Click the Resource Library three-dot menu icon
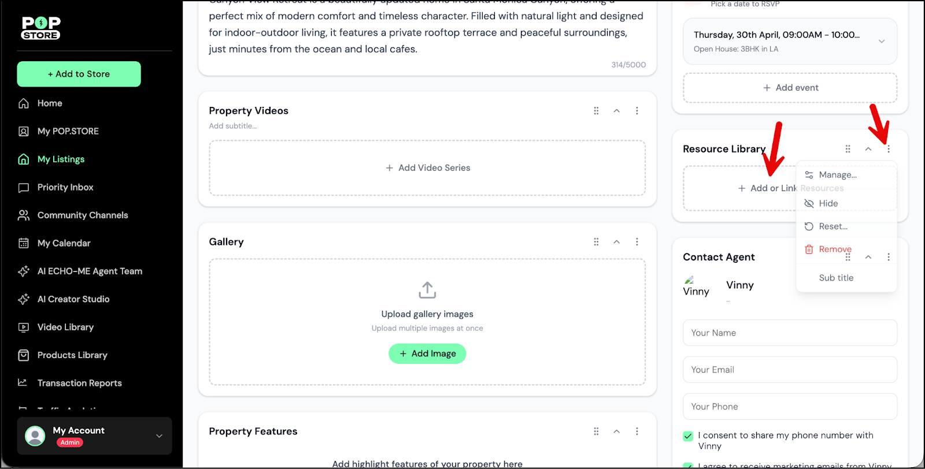The width and height of the screenshot is (925, 469). click(x=889, y=149)
